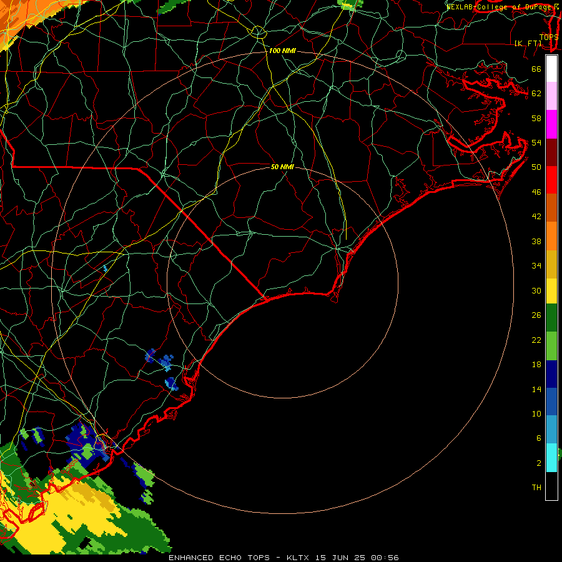Click the '42' scale value
The height and width of the screenshot is (562, 562).
536,217
